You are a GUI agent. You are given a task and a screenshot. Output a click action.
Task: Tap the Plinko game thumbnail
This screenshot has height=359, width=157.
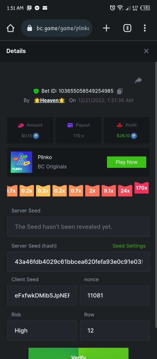pyautogui.click(x=21, y=162)
